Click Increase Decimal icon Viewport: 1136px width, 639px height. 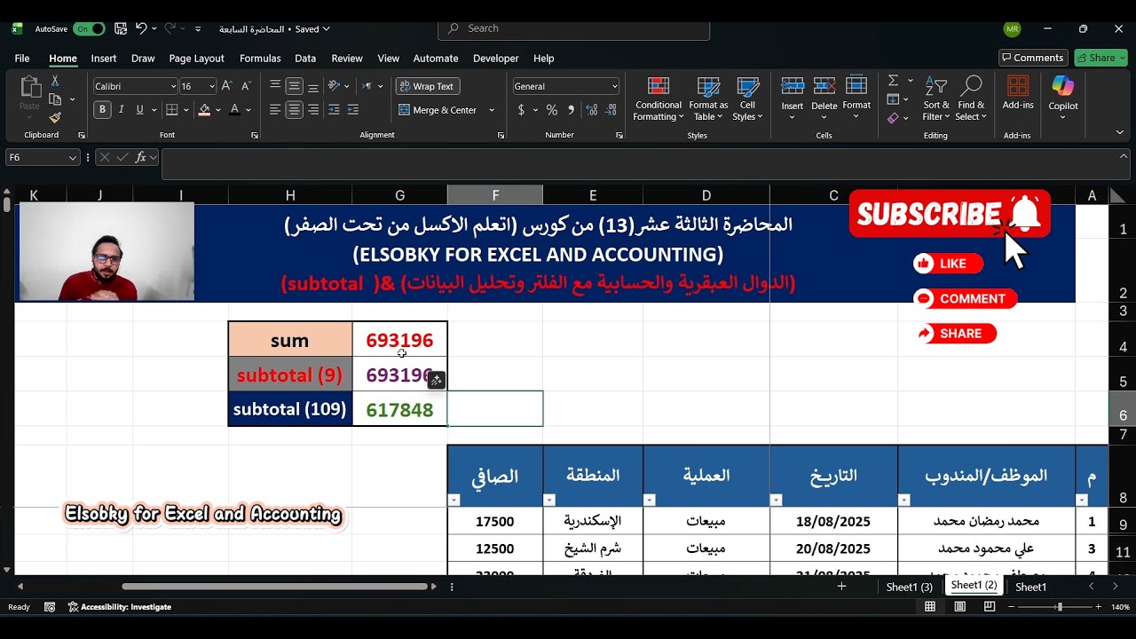[590, 110]
